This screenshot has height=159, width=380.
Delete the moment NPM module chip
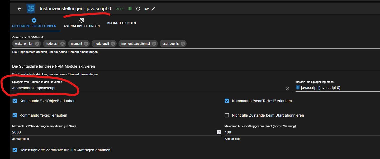click(x=86, y=44)
